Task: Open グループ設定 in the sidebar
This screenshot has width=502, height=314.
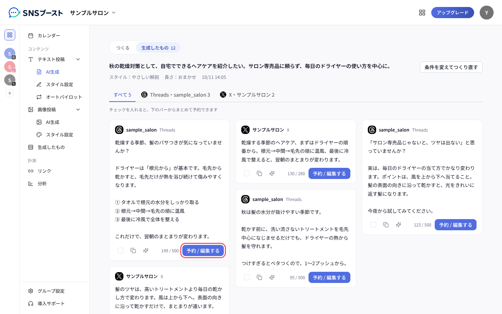Action: 54,291
